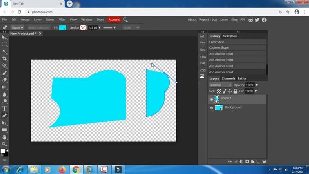The width and height of the screenshot is (309, 174).
Task: Select the Gradient tool
Action: click(x=4, y=87)
